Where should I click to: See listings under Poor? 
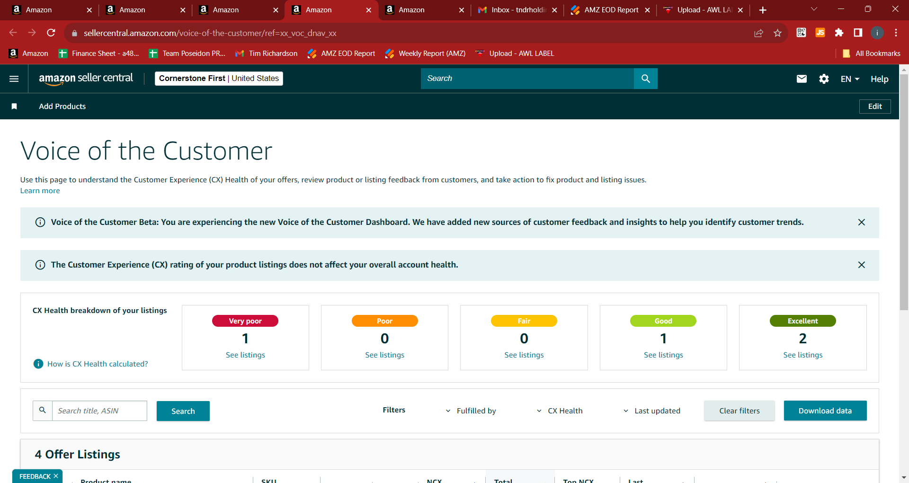coord(384,355)
